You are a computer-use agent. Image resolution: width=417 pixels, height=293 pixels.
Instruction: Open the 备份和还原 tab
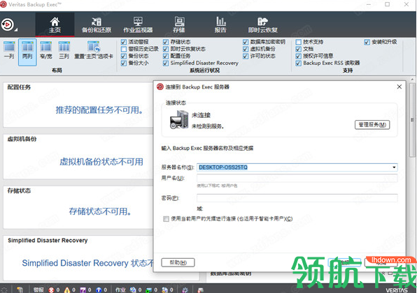pyautogui.click(x=97, y=25)
